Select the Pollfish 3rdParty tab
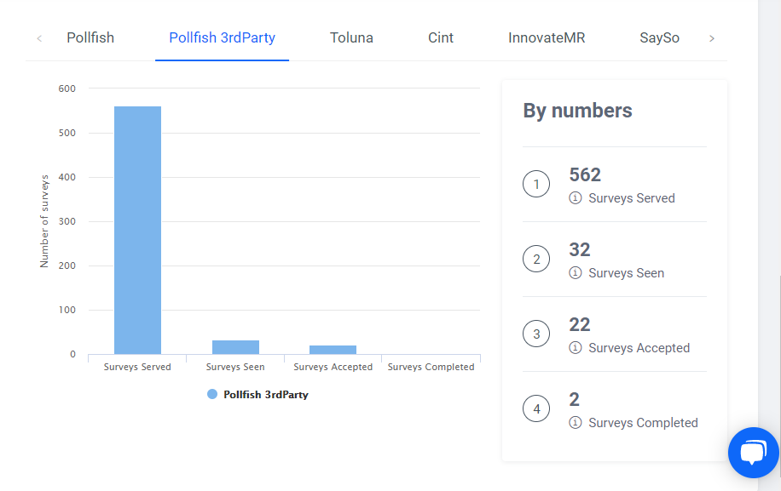The width and height of the screenshot is (781, 491). [x=222, y=38]
